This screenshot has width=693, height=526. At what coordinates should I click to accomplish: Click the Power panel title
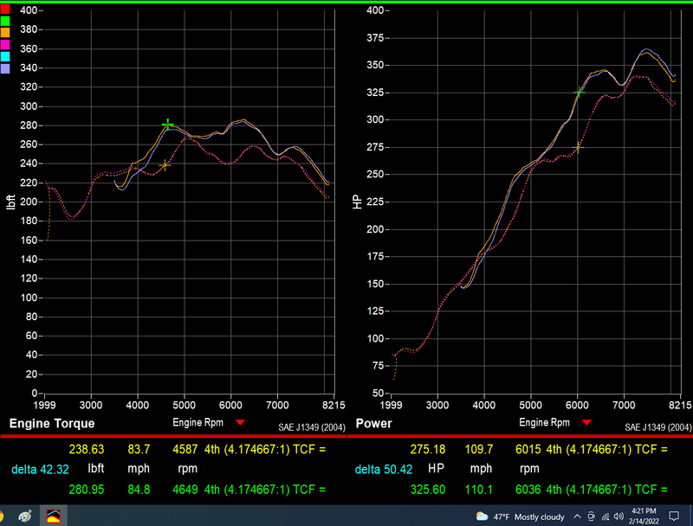click(x=373, y=424)
